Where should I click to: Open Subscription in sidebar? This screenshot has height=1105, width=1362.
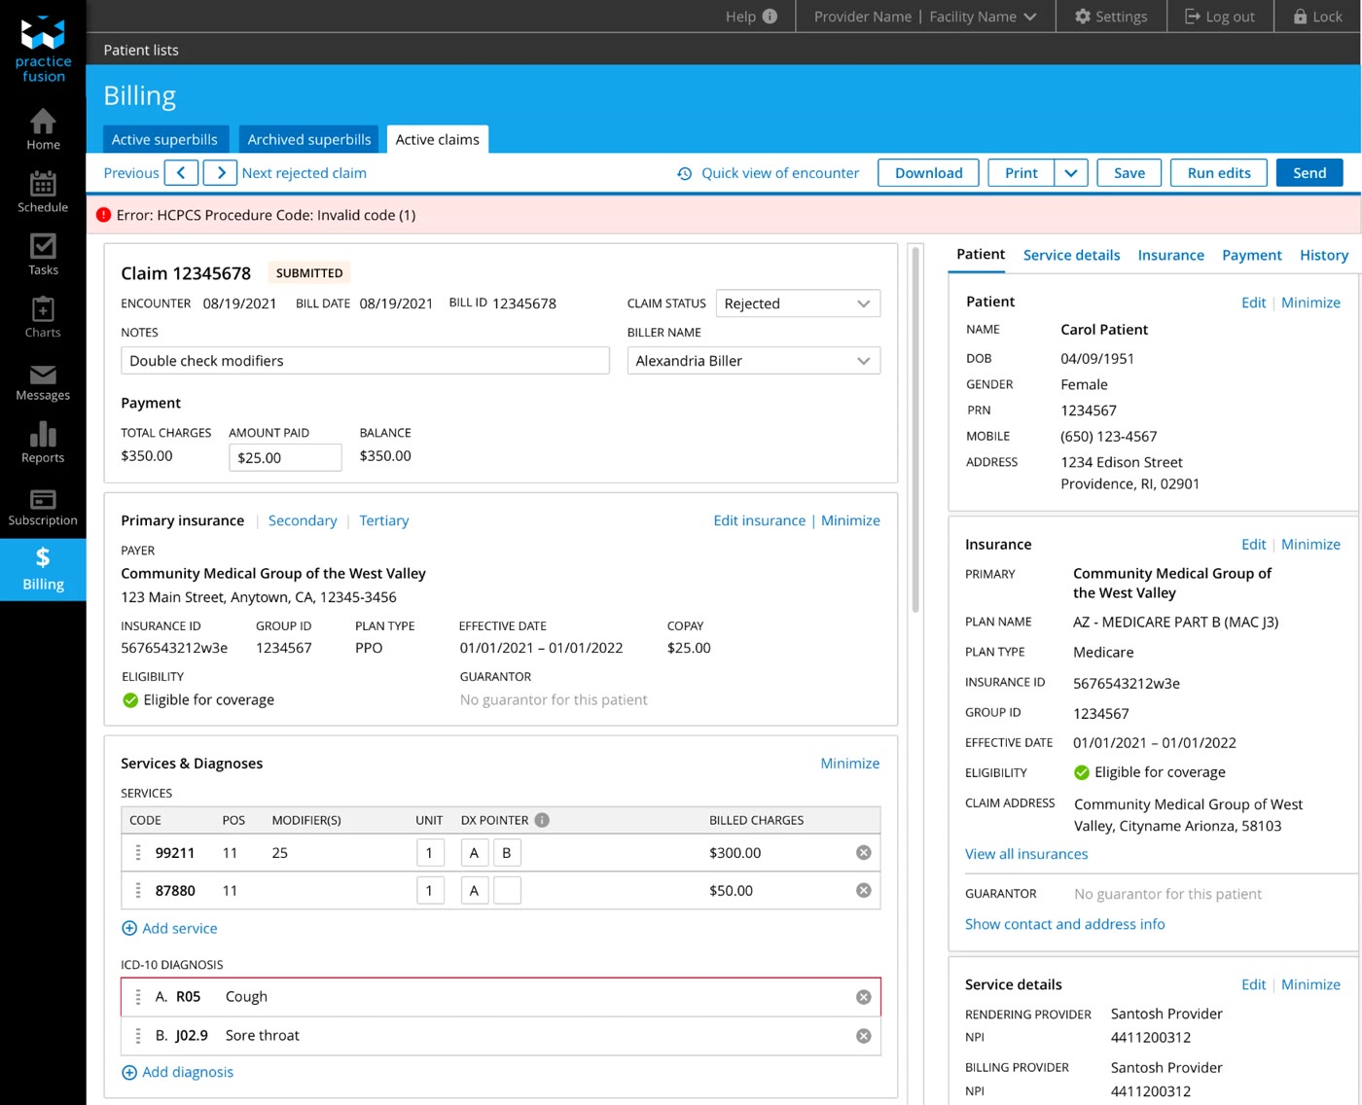(x=43, y=506)
